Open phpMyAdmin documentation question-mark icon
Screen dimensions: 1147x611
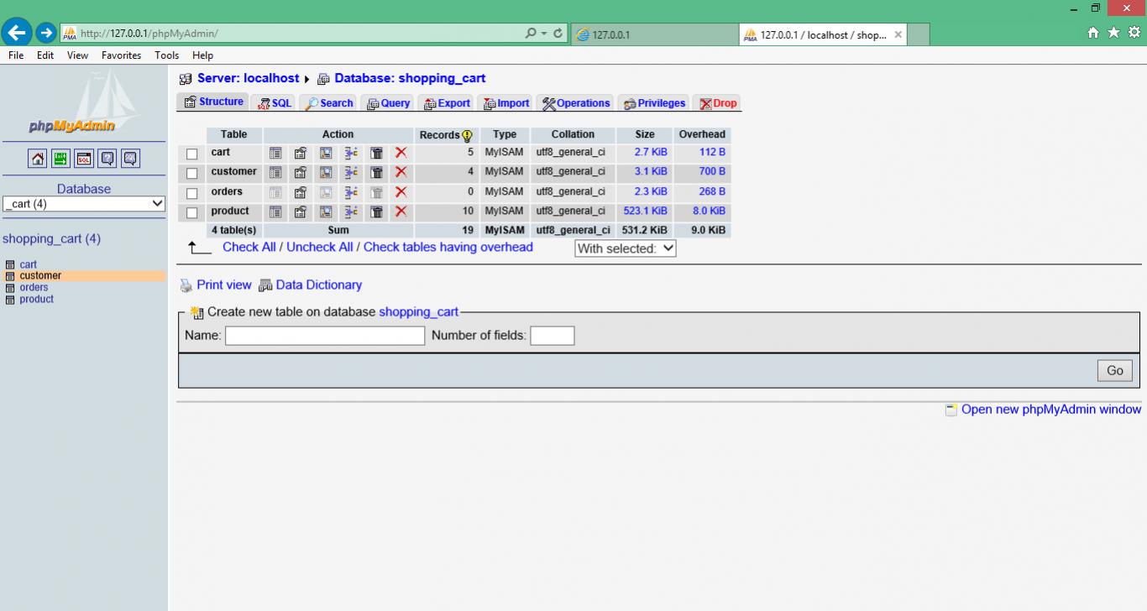click(107, 159)
